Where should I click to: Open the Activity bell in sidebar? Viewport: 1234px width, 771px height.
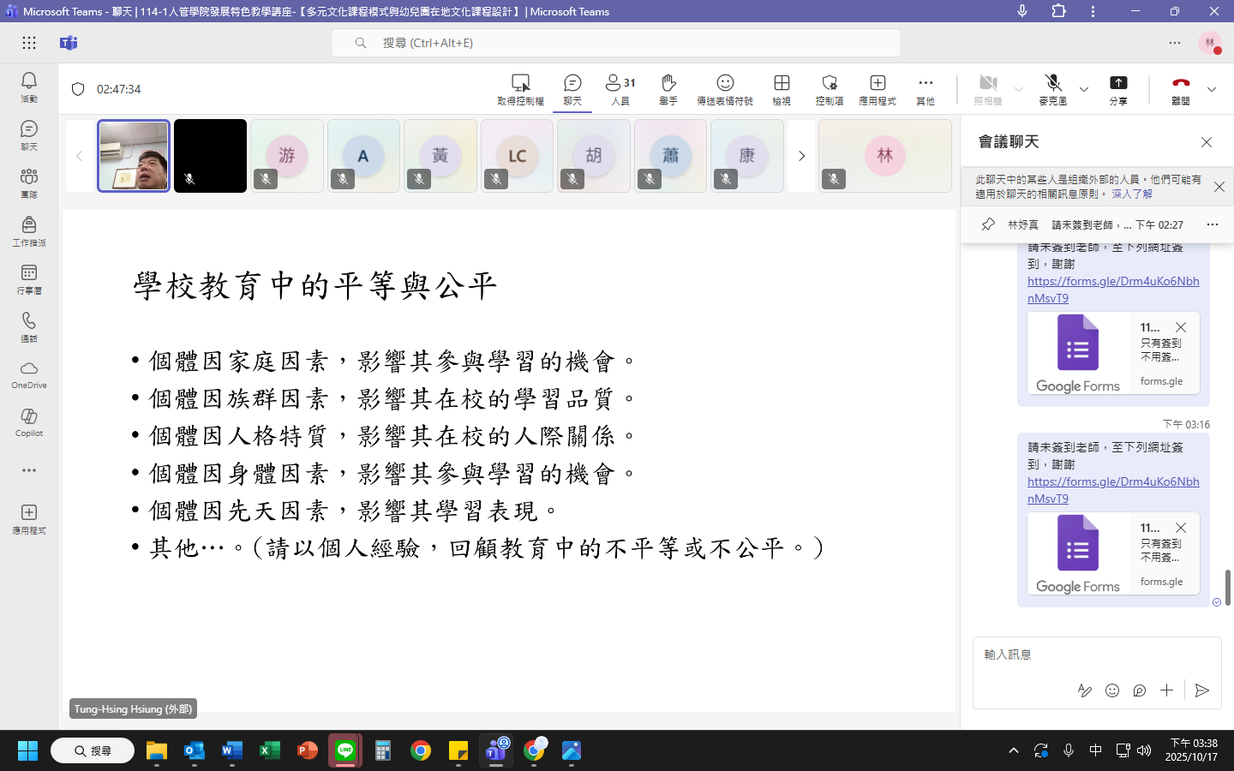(x=29, y=87)
